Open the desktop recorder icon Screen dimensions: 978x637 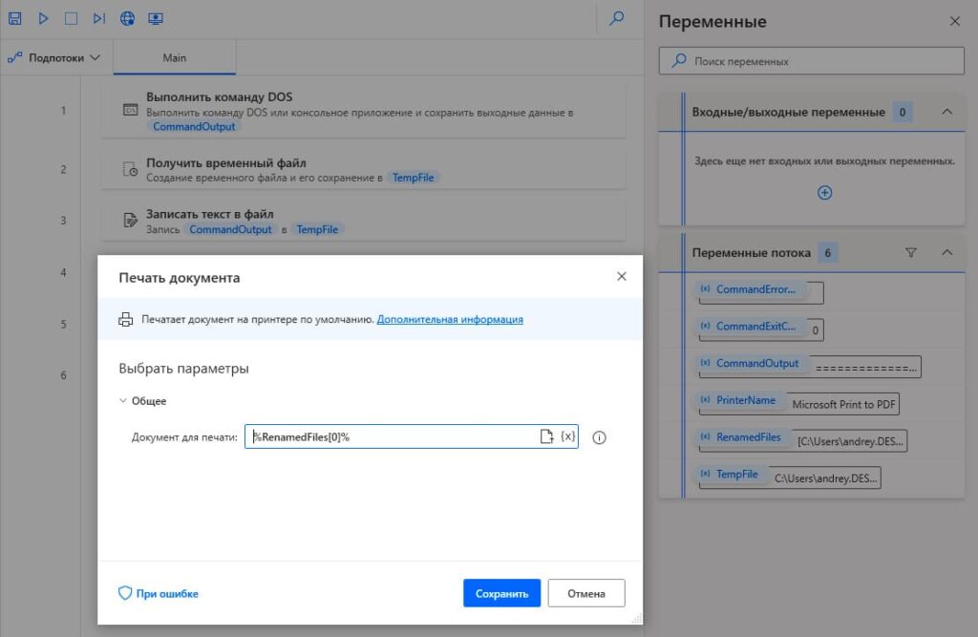click(x=156, y=18)
